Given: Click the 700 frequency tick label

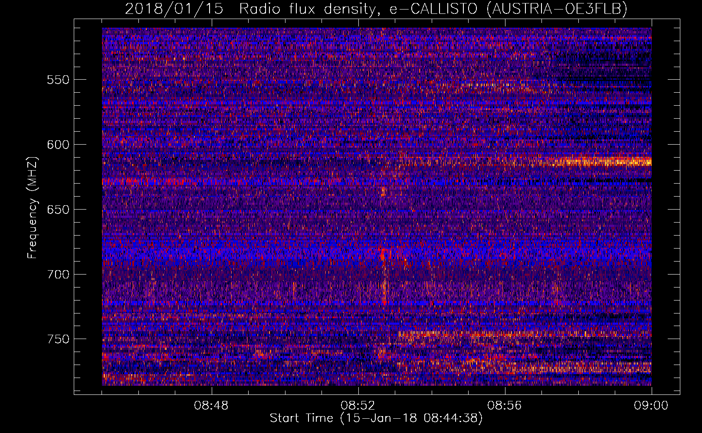Looking at the screenshot, I should [x=58, y=275].
